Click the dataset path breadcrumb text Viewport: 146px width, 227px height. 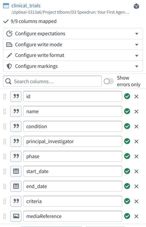point(70,12)
